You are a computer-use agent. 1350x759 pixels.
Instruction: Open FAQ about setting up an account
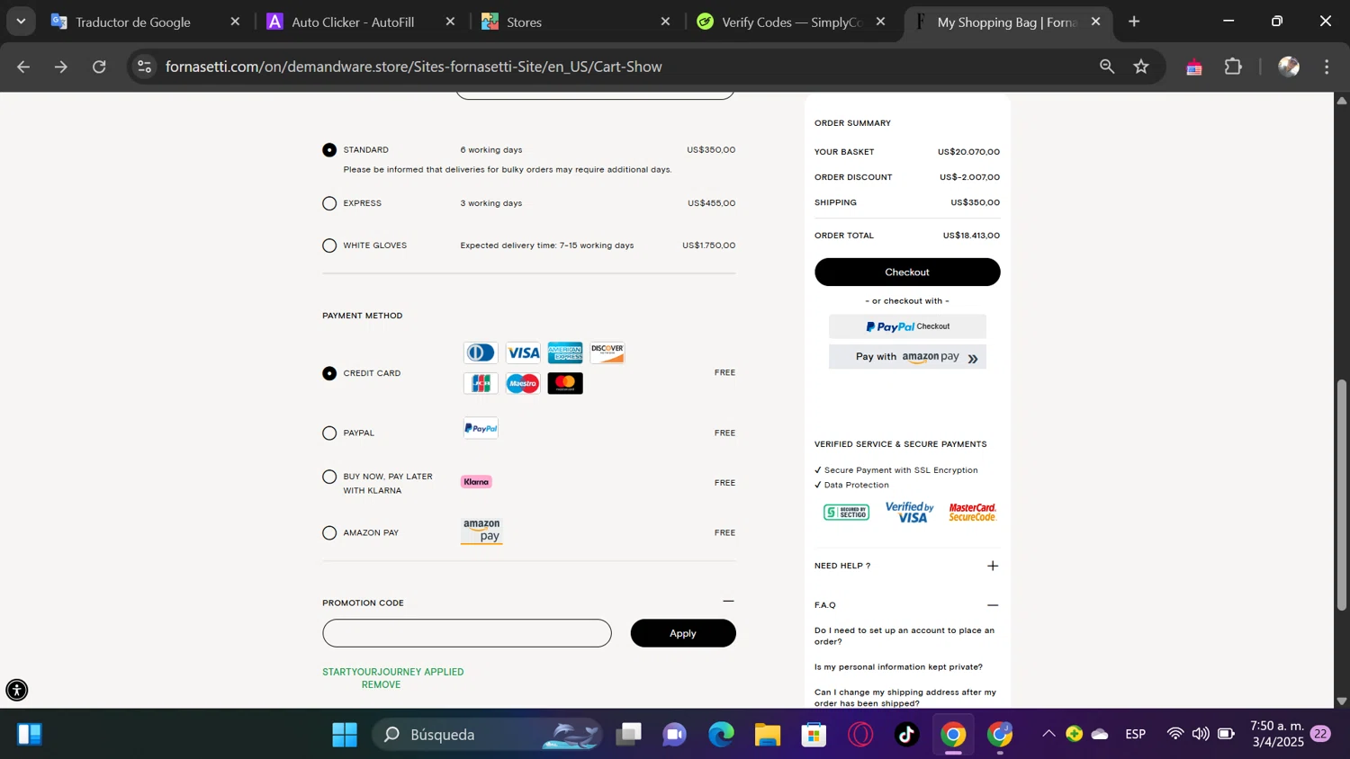pos(904,636)
